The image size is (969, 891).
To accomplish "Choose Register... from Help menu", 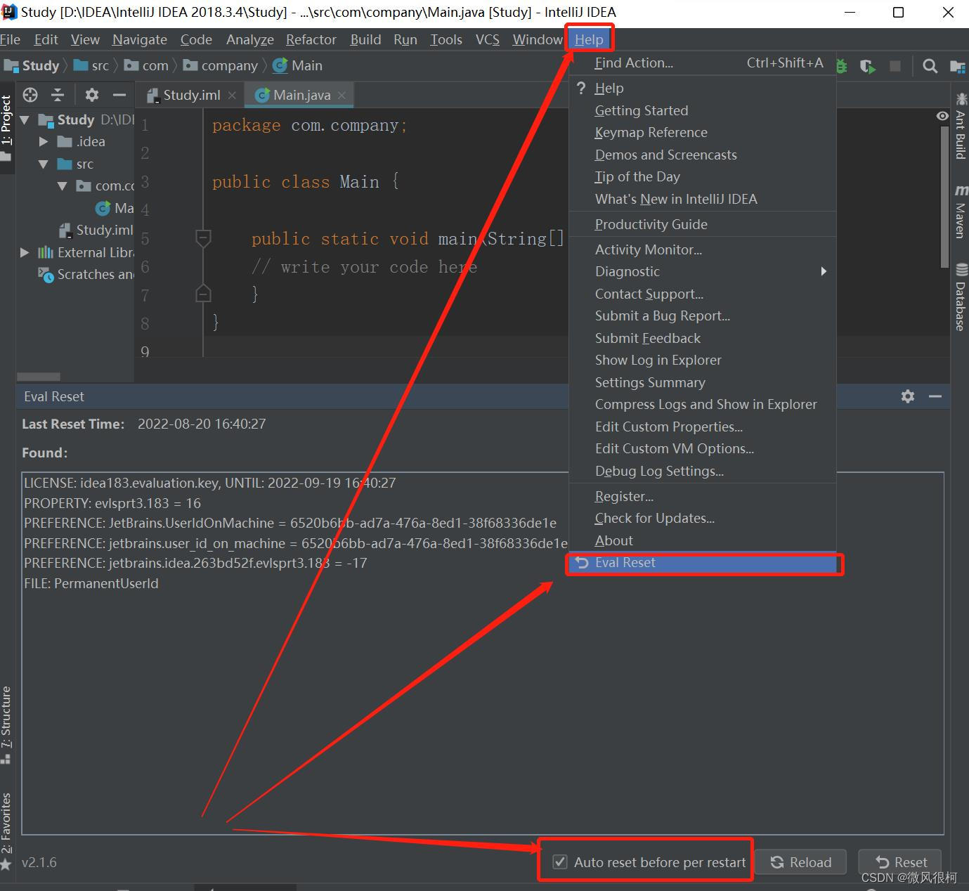I will tap(703, 496).
